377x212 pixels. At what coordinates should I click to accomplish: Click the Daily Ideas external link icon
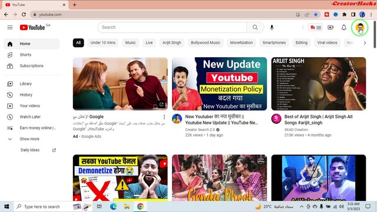click(x=54, y=150)
